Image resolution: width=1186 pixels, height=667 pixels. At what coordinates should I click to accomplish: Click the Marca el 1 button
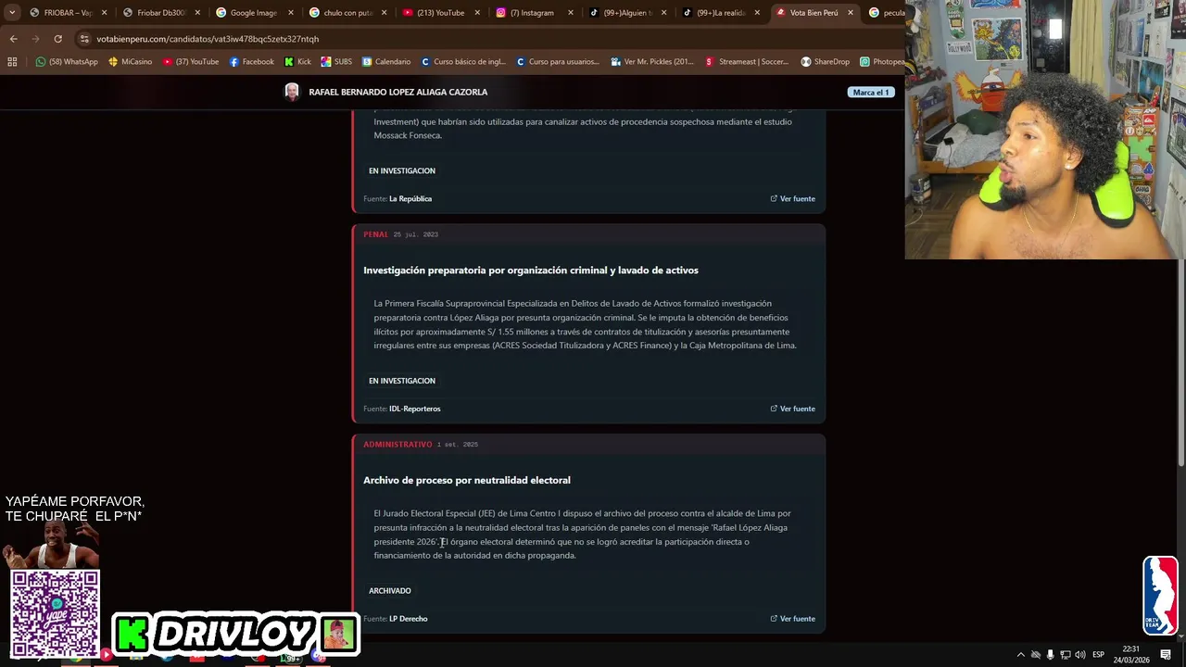[x=870, y=93]
